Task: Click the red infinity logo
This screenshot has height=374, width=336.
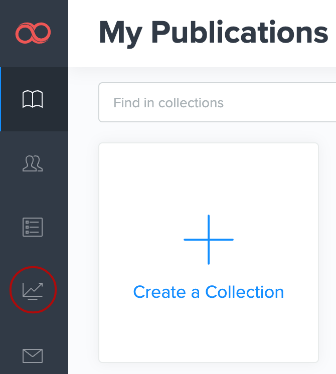Action: [33, 34]
